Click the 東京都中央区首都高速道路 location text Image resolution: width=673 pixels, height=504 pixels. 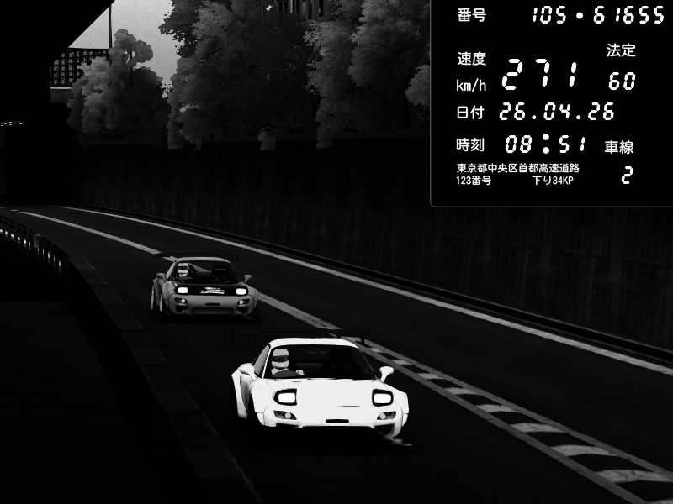click(517, 168)
